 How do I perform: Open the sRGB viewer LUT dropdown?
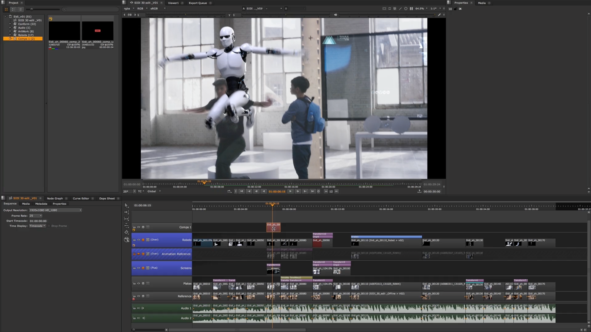(x=157, y=8)
